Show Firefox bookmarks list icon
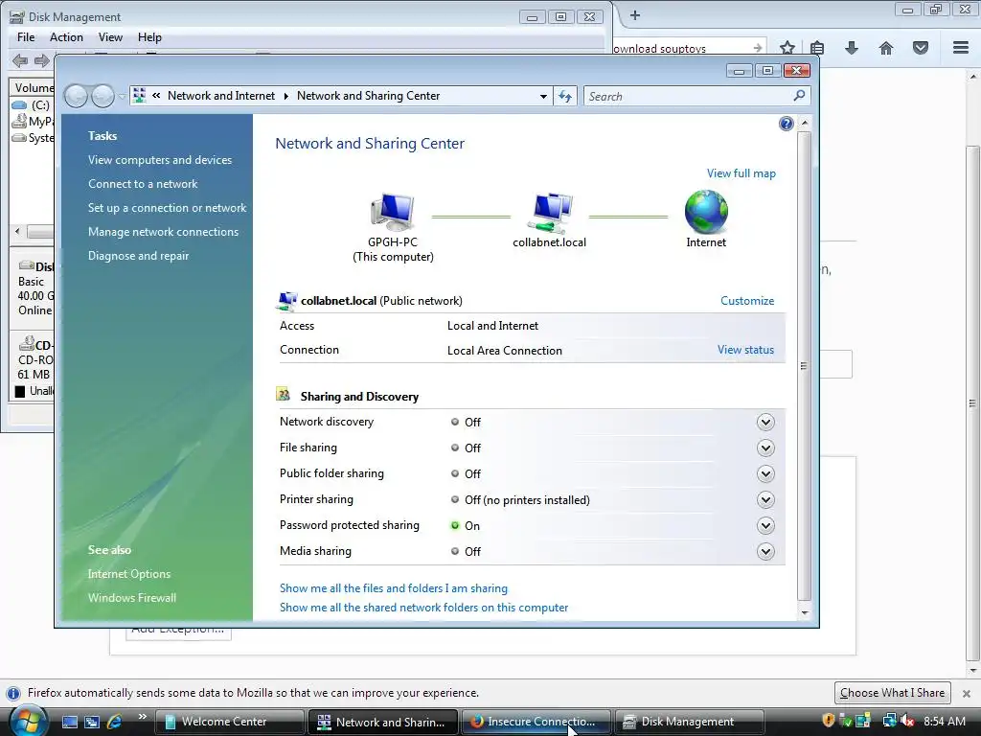Viewport: 981px width, 736px height. pos(817,48)
